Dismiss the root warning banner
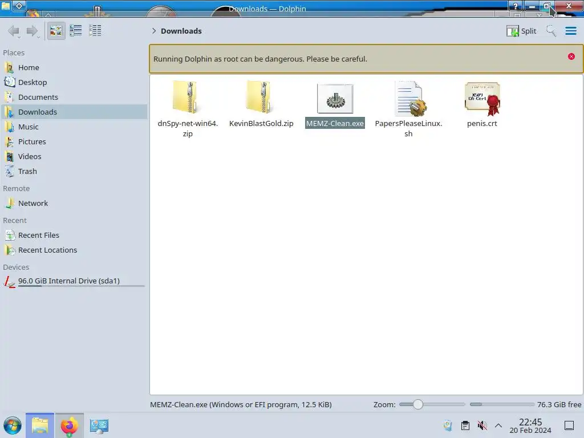 point(571,56)
